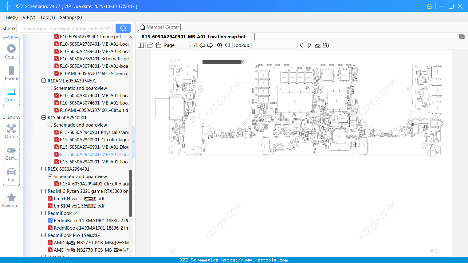468x263 pixels.
Task: Click the Lookup text field
Action: tap(274, 45)
